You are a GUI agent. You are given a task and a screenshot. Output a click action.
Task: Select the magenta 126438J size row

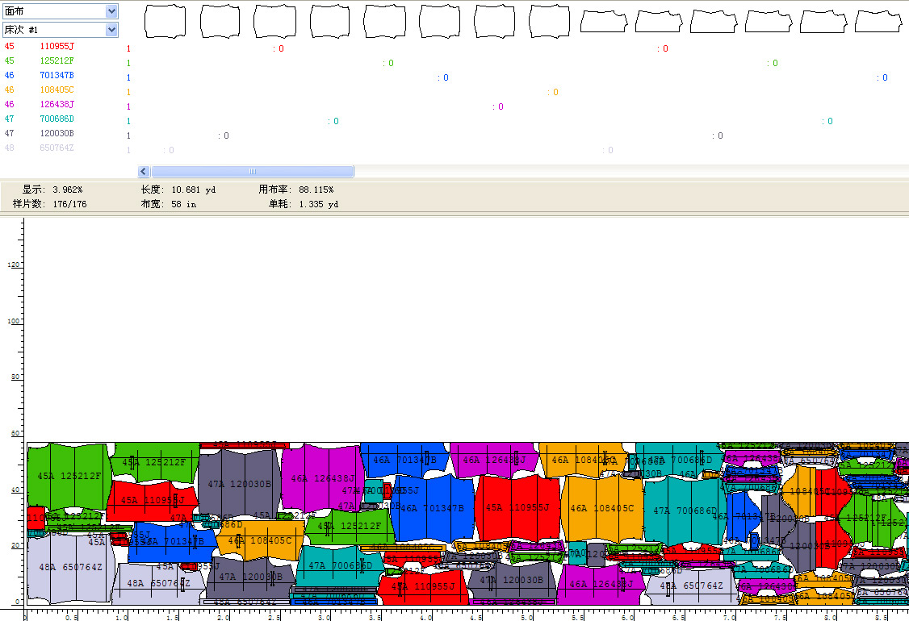point(57,105)
